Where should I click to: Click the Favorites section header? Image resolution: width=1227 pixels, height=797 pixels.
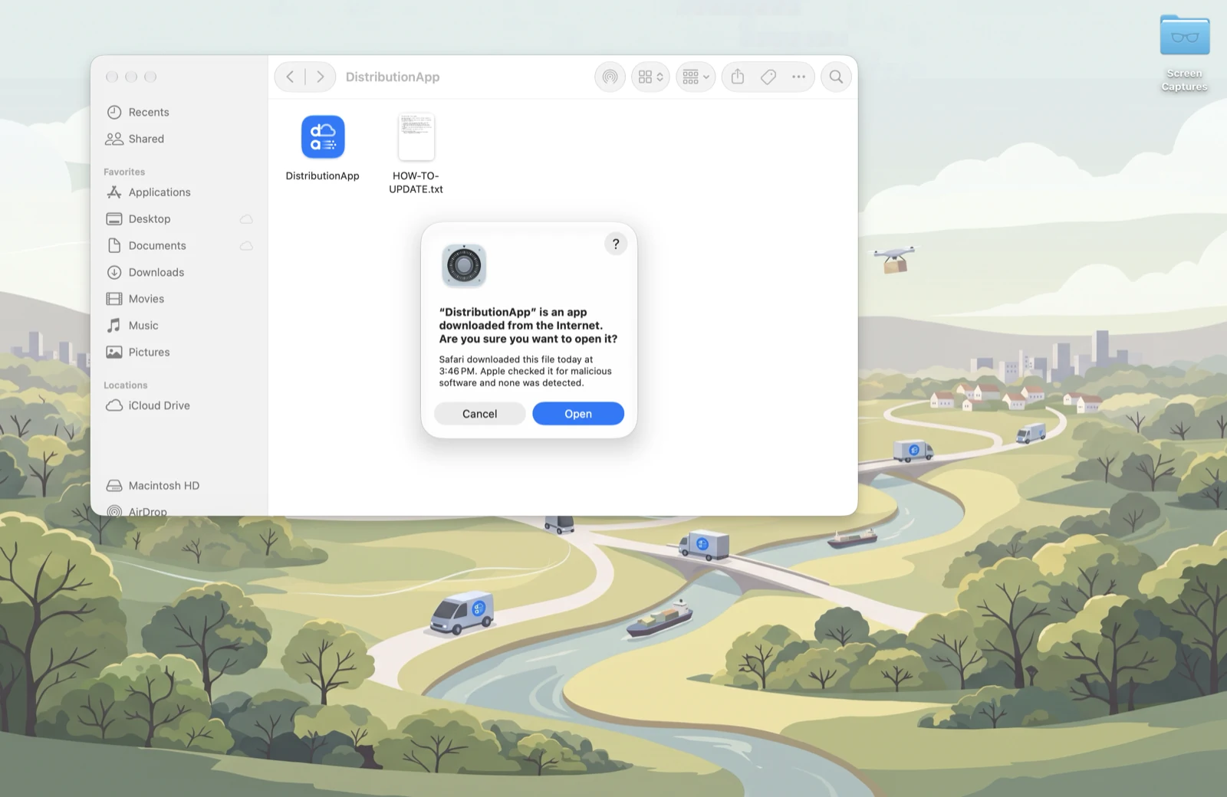point(124,172)
